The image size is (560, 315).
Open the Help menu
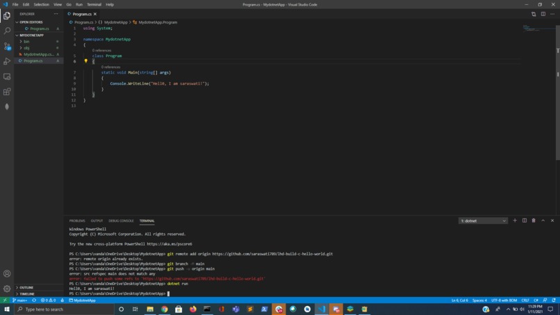click(x=110, y=5)
